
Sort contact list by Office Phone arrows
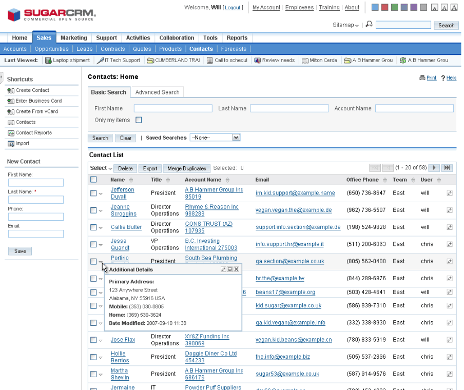[384, 180]
